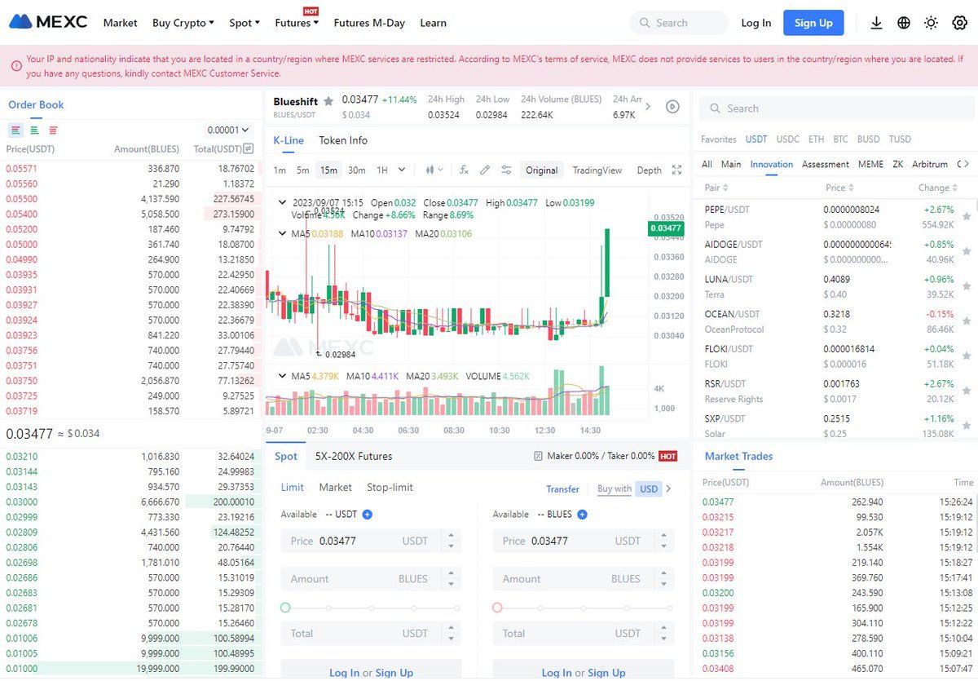
Task: Show both bids and asks order book view
Action: pyautogui.click(x=15, y=130)
